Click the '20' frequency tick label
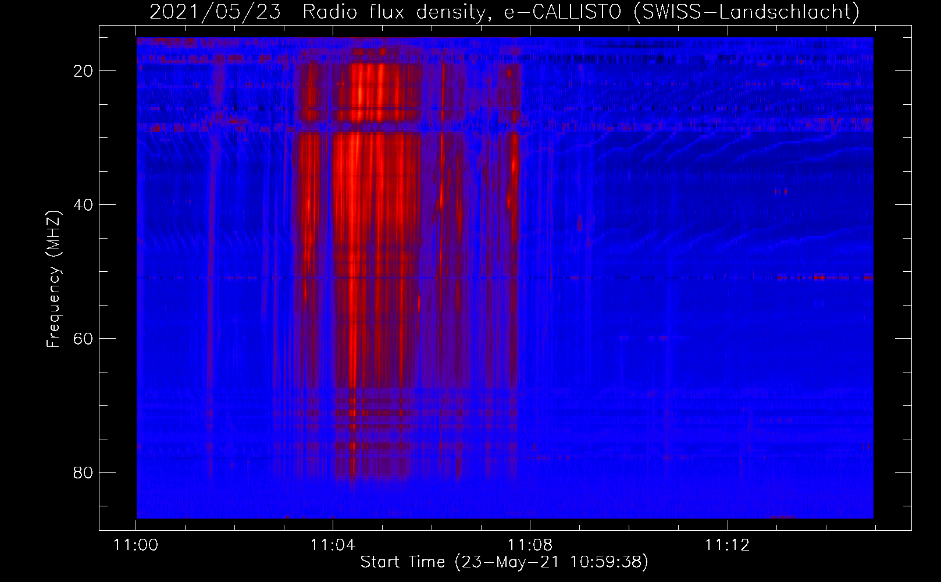Viewport: 941px width, 582px height. pyautogui.click(x=83, y=71)
